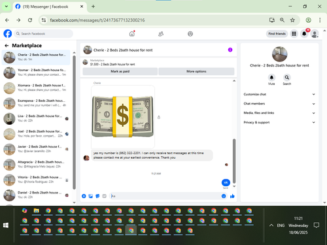Viewport: 327px width, 245px height.
Task: Open the Vitoria conversation
Action: [x=36, y=180]
